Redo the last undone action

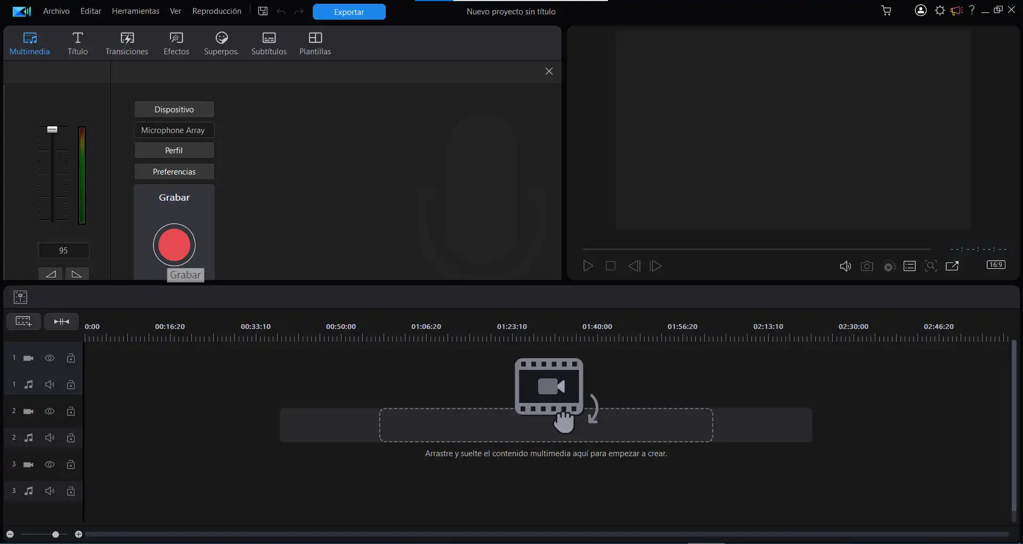point(299,11)
